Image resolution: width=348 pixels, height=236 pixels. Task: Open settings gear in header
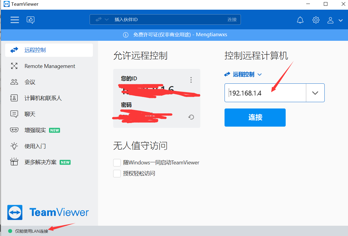click(316, 20)
